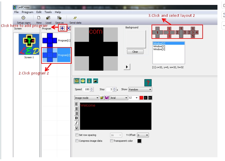
Task: Select the temperature content type icon
Action: (89, 81)
